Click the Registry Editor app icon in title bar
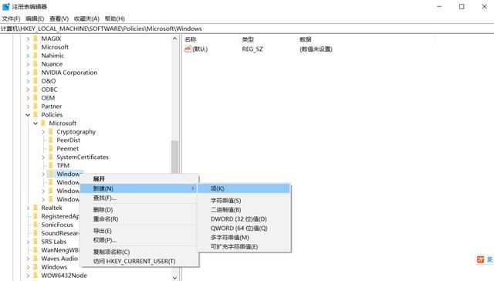494x281 pixels. point(5,7)
